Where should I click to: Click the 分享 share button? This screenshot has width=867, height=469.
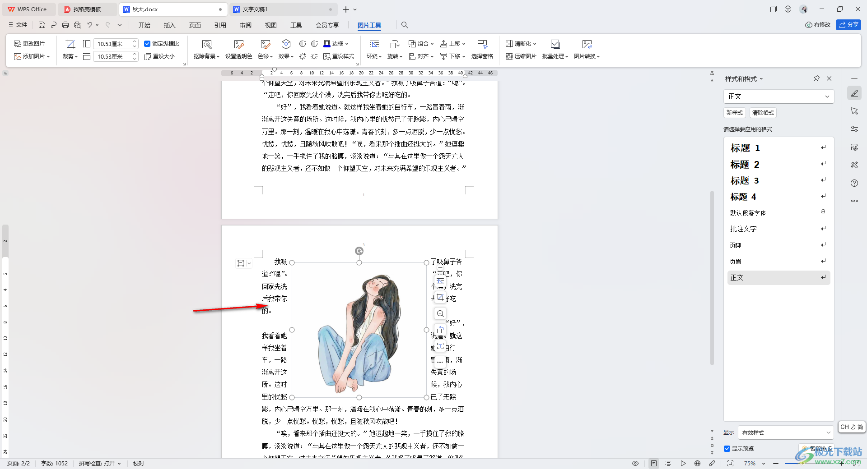[848, 25]
